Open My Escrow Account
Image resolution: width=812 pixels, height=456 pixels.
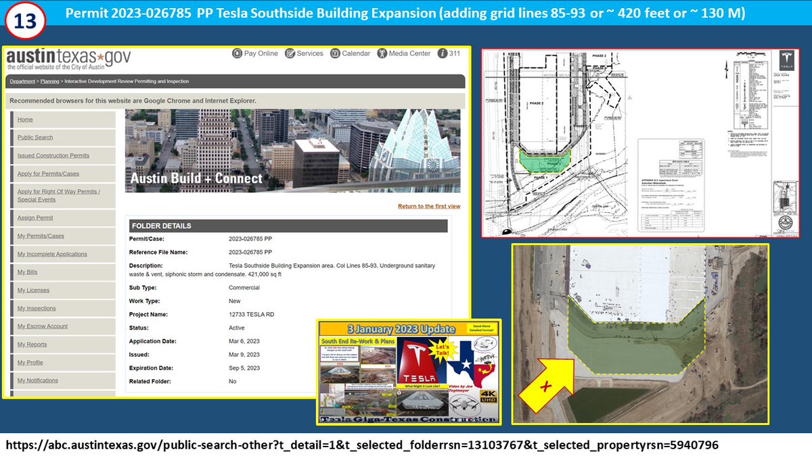click(x=43, y=326)
